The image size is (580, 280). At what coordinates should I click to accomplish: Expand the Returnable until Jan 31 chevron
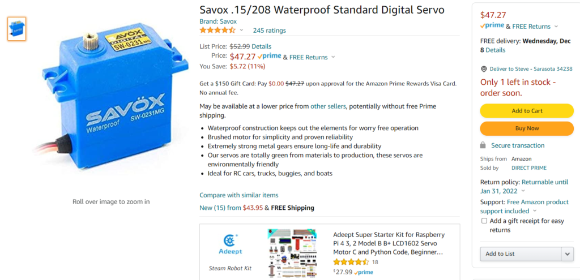(523, 191)
